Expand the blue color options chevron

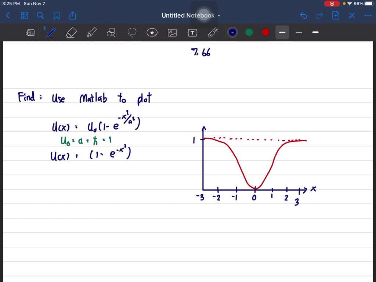tap(232, 32)
